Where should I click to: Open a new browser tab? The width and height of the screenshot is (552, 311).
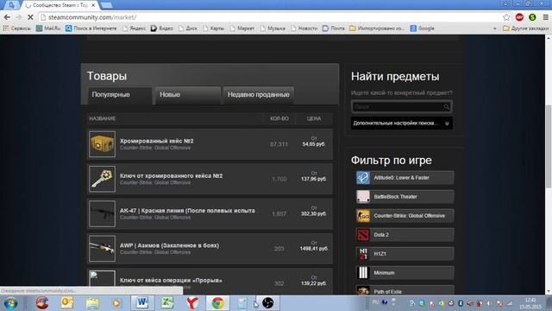tap(107, 5)
